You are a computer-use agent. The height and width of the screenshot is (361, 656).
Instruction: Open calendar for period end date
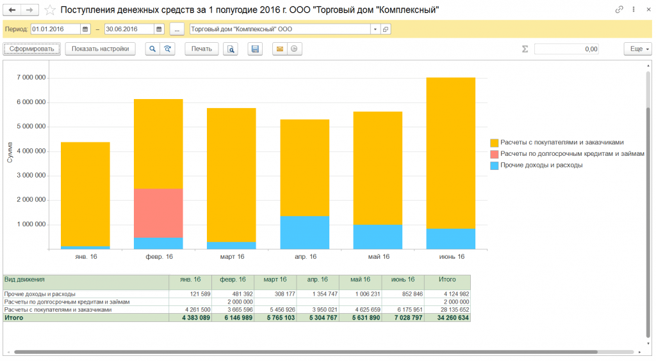[159, 29]
